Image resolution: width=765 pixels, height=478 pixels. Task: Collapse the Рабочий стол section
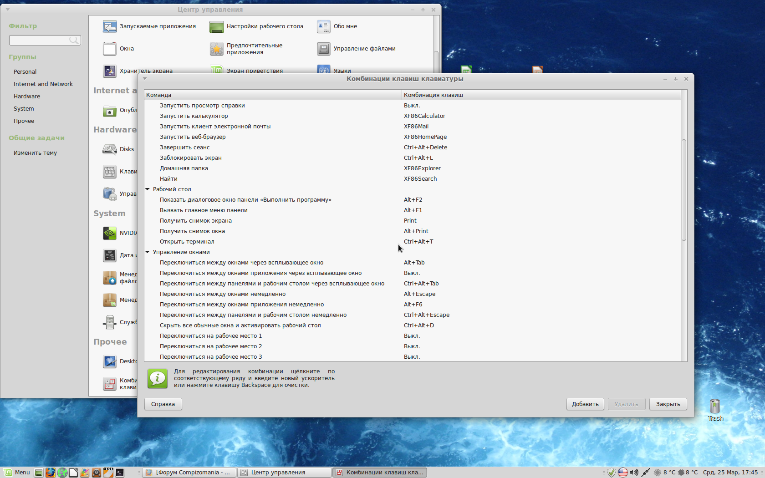tap(148, 189)
